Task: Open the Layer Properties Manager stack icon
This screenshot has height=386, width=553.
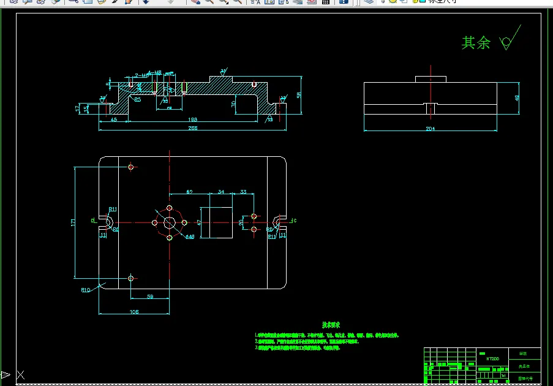Action: (368, 1)
